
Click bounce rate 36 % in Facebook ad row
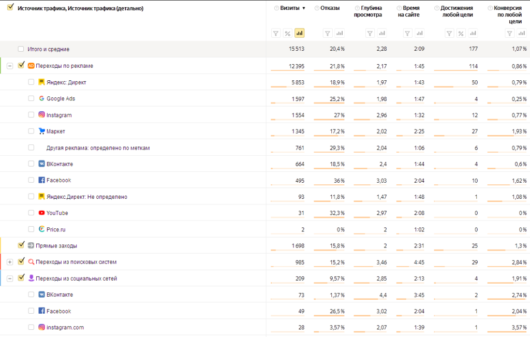[339, 181]
